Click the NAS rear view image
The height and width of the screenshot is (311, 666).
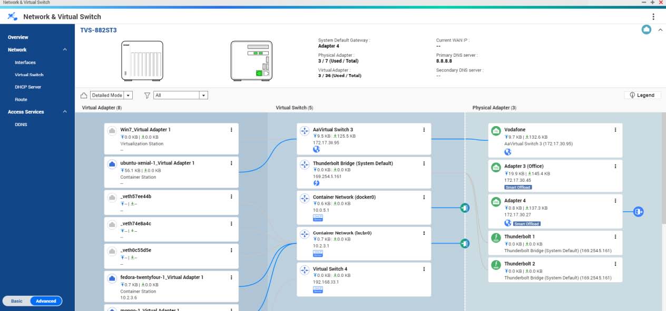point(251,60)
